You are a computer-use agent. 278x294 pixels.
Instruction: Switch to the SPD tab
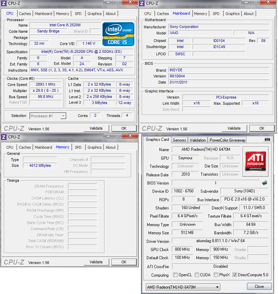pyautogui.click(x=78, y=13)
